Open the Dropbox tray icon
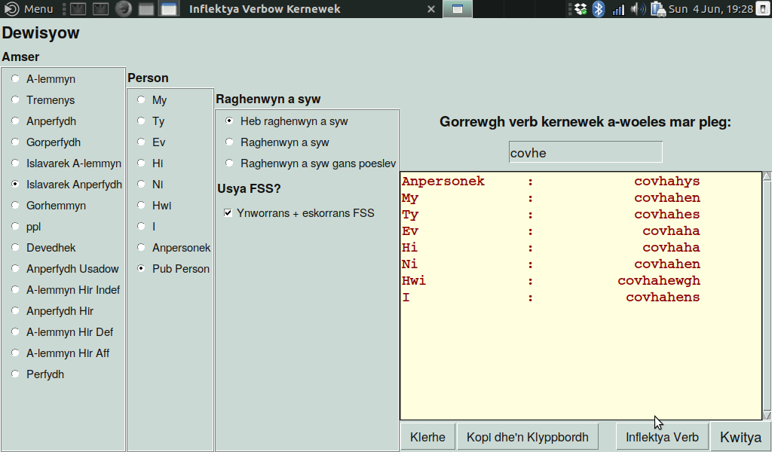The image size is (772, 452). pyautogui.click(x=581, y=9)
